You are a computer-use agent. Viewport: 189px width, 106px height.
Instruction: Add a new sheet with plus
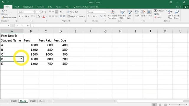(53, 101)
